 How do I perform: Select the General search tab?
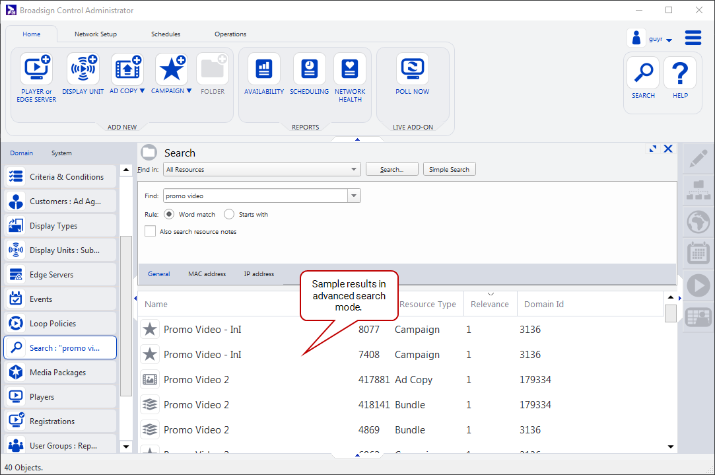point(158,274)
